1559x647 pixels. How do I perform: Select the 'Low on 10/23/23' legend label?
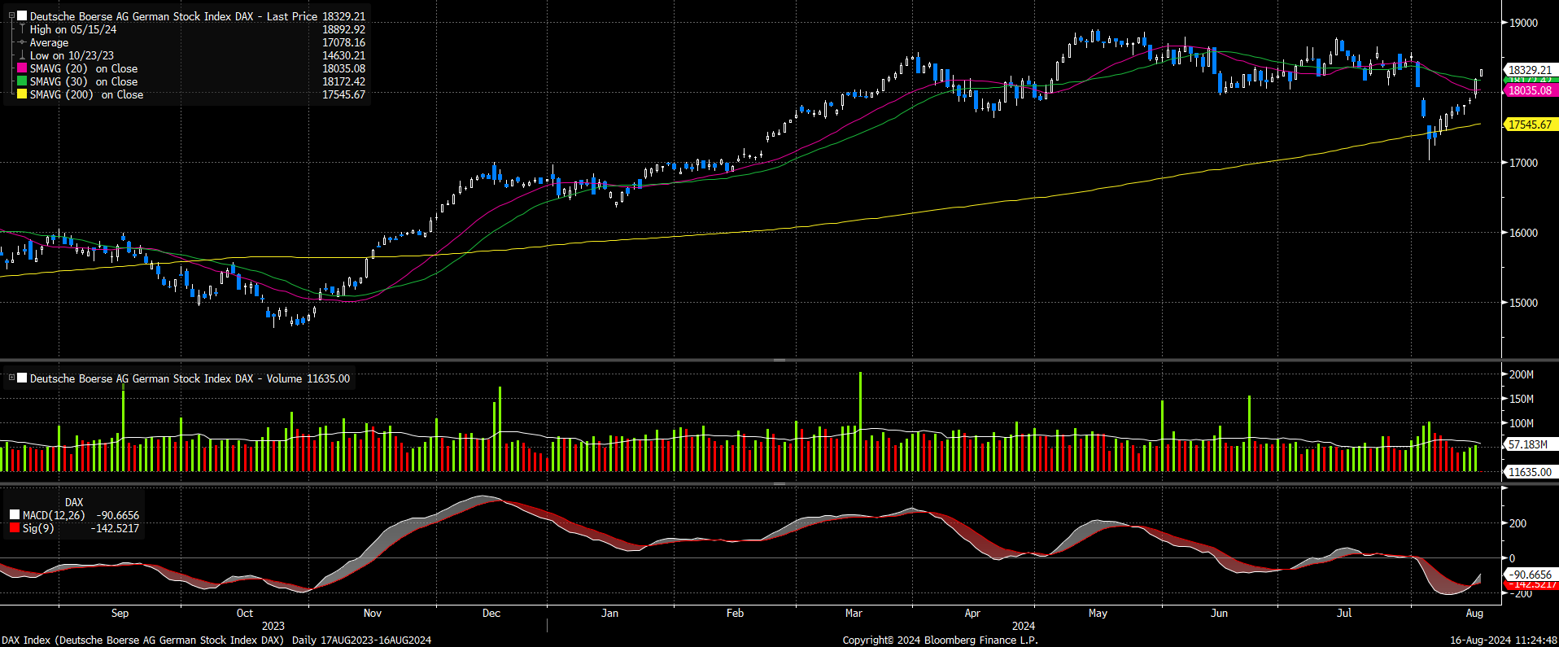click(x=72, y=55)
